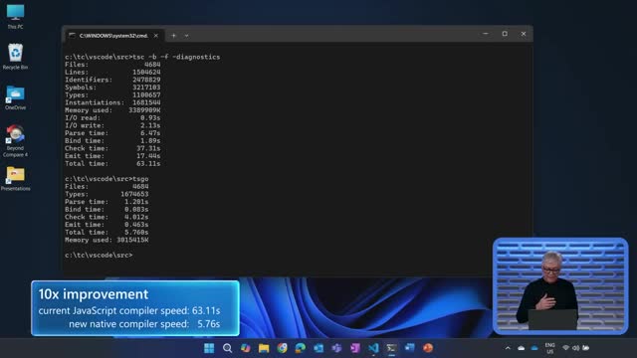Launch Google Chrome from the taskbar
This screenshot has height=358, width=637.
(282, 348)
